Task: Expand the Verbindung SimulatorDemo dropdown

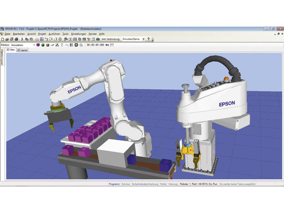Action: (143, 39)
